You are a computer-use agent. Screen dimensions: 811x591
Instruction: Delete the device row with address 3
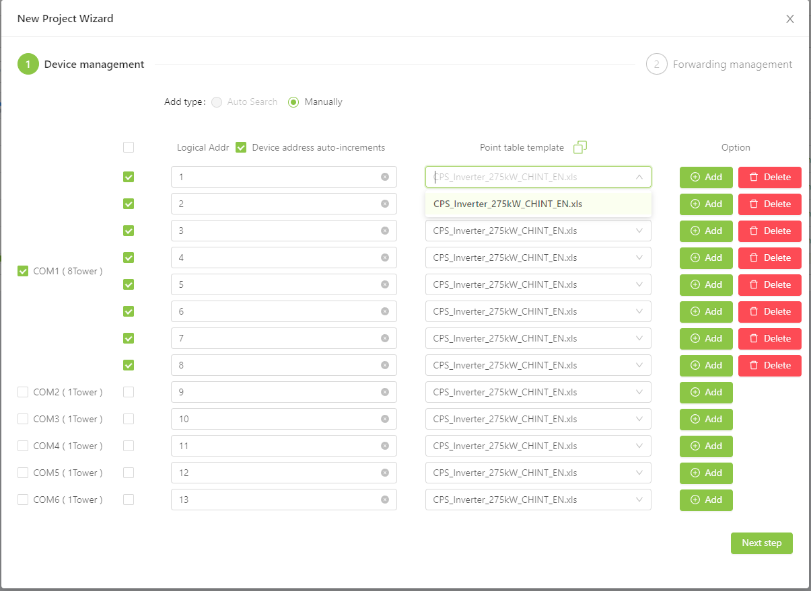click(x=770, y=231)
